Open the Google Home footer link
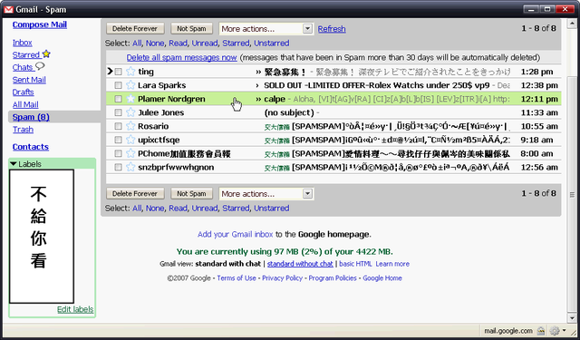Viewport: 580px width, 340px height. pyautogui.click(x=382, y=277)
